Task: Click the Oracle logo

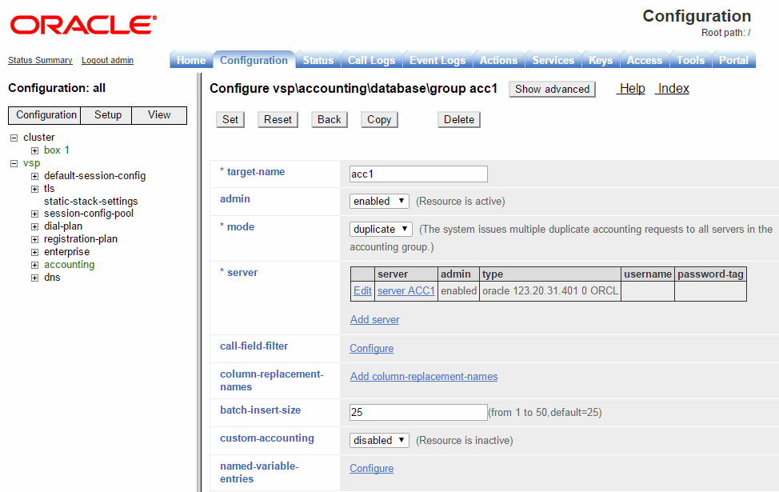Action: tap(83, 25)
